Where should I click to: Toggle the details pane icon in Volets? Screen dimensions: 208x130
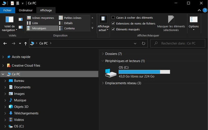[20, 27]
